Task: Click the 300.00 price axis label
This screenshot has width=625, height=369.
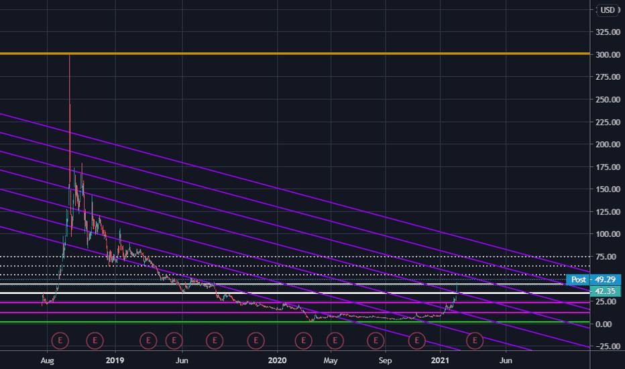Action: pos(608,54)
